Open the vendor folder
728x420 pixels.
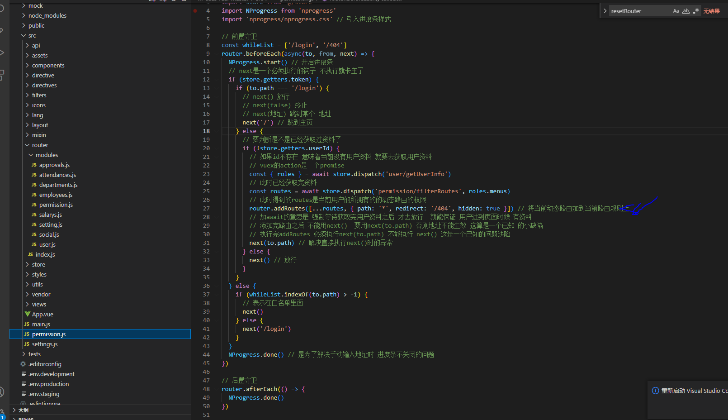[41, 294]
